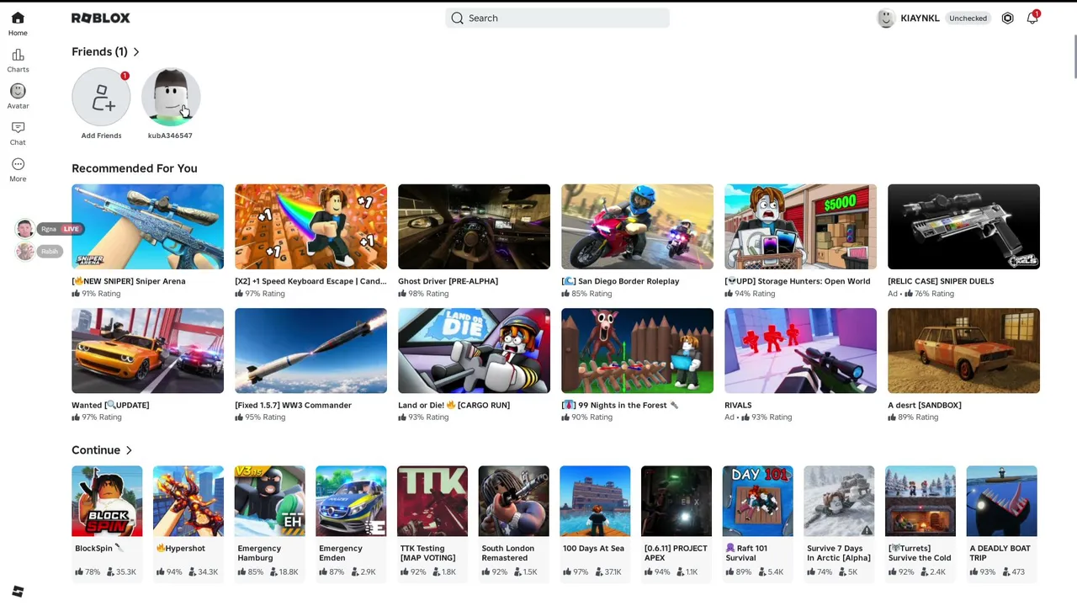
Task: Open the More sidebar menu
Action: pyautogui.click(x=18, y=164)
